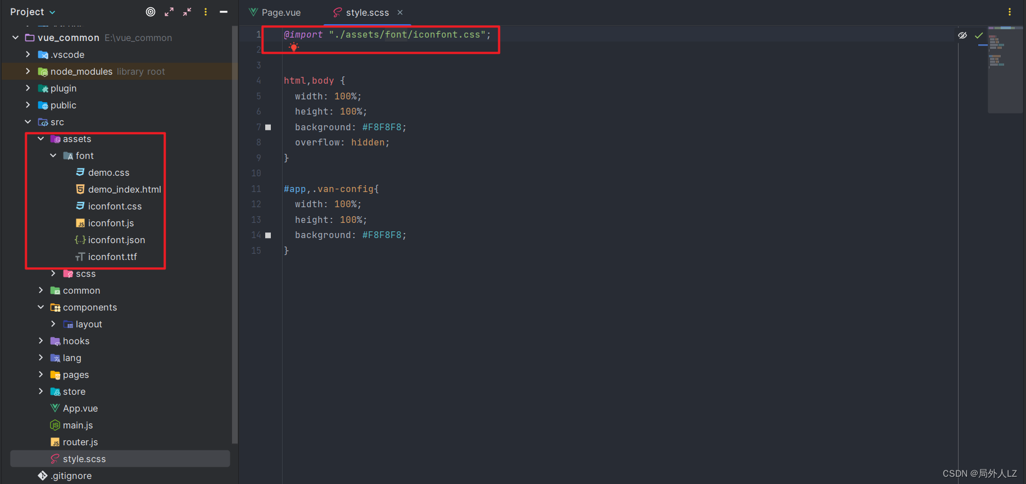Image resolution: width=1026 pixels, height=484 pixels.
Task: Expand the pages folder
Action: click(41, 375)
